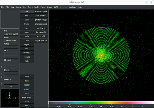
Task: Click the Image y field
Action: coord(11,77)
